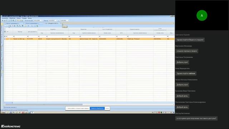Click the ИНН column header
This screenshot has height=129, width=229.
121,33
